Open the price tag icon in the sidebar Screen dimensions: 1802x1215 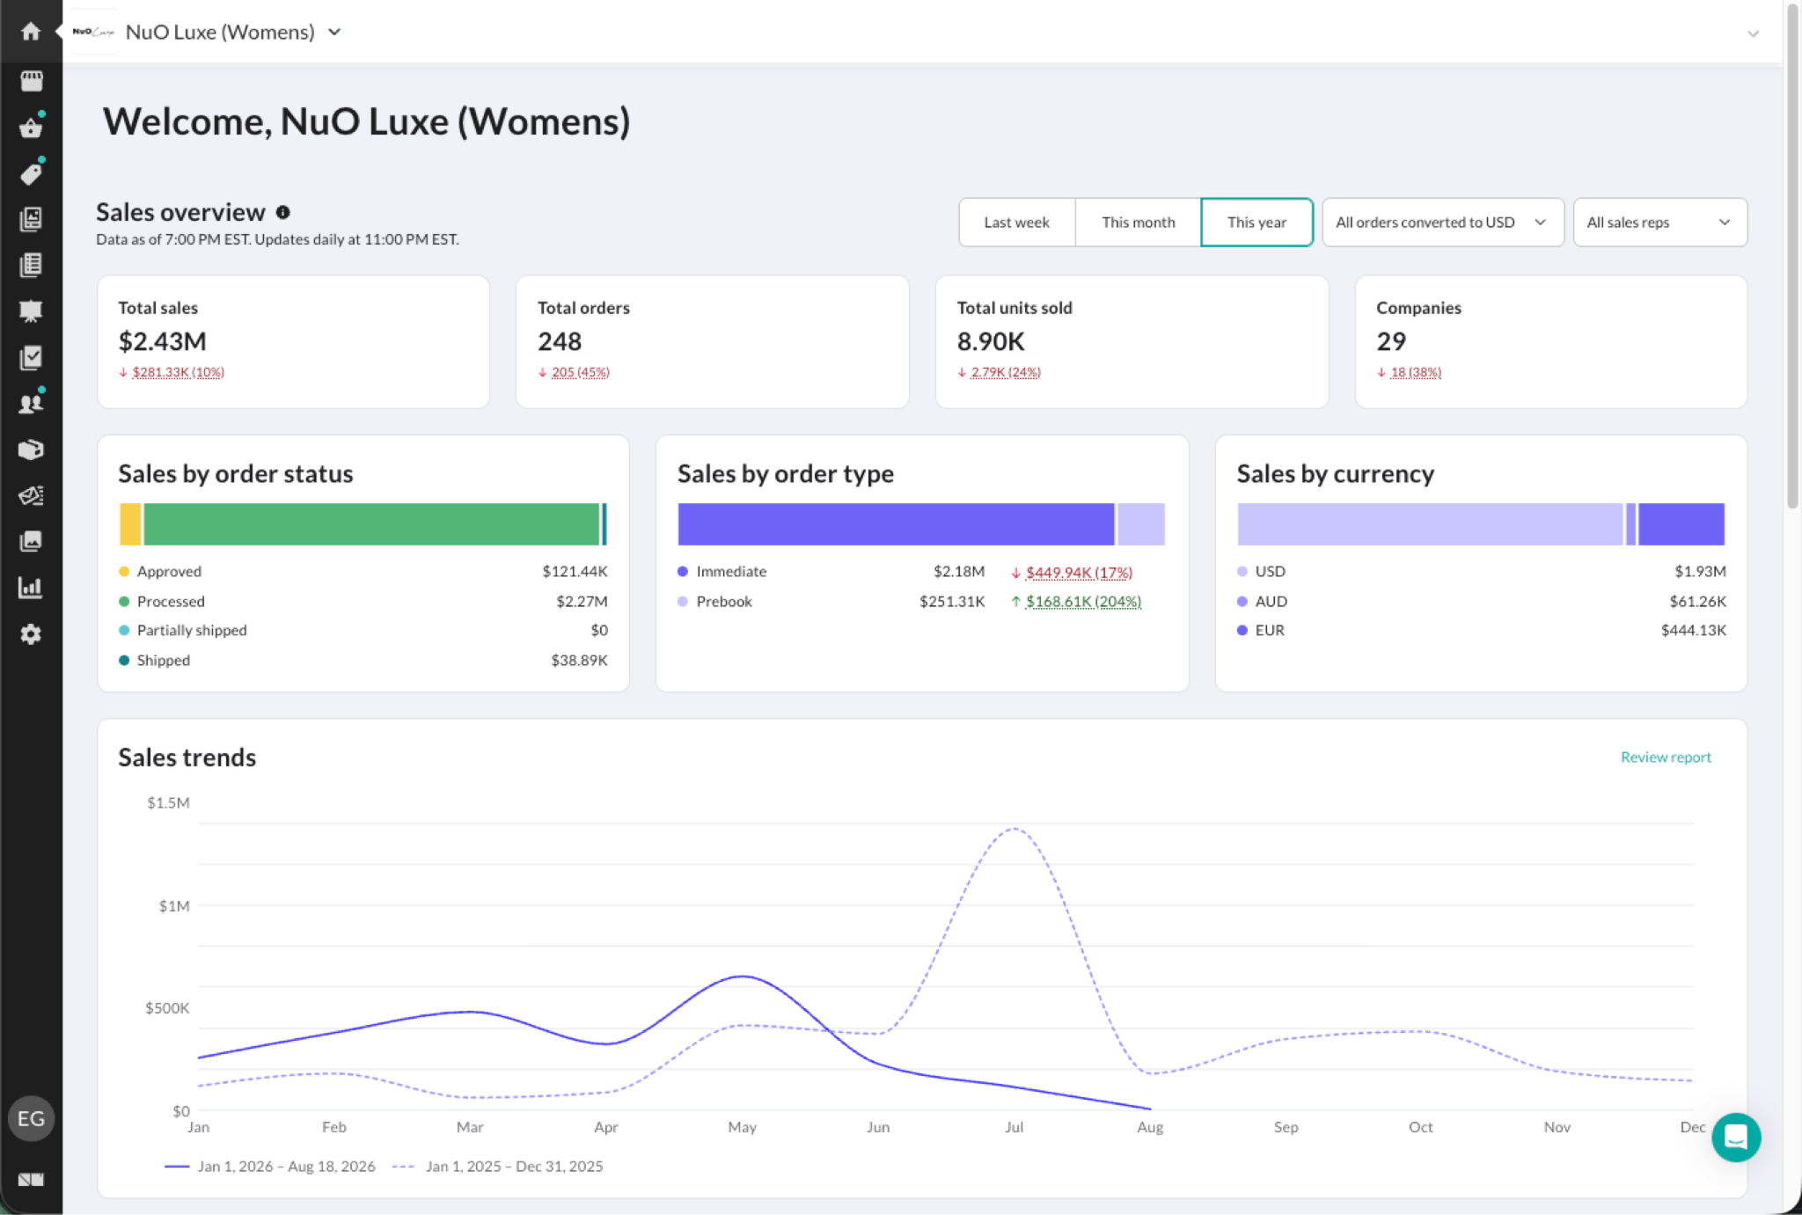coord(31,174)
